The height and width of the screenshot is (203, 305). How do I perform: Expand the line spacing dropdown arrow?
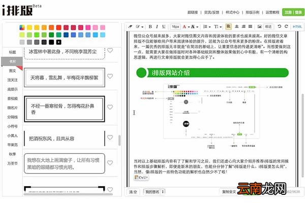pos(209,27)
